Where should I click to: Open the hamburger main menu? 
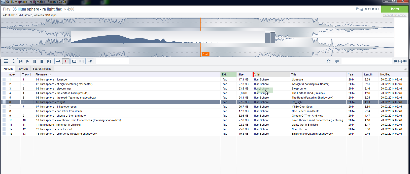[6, 61]
